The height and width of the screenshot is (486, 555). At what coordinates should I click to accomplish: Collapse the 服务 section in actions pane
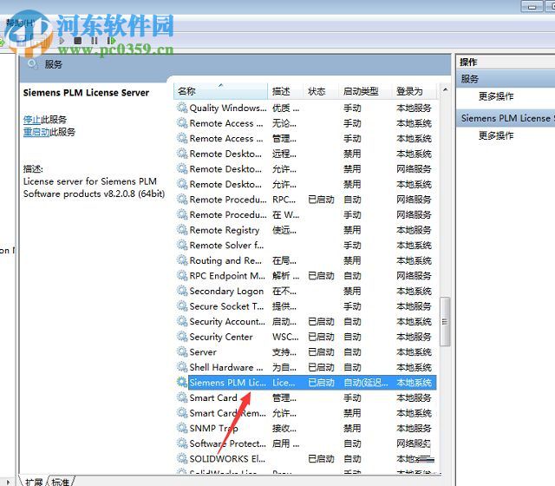click(506, 79)
